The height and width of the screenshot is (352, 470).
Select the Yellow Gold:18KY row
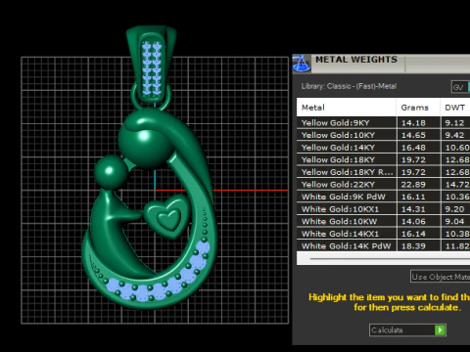(384, 159)
